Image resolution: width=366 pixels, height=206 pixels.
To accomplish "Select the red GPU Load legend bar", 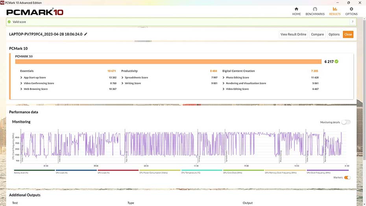I will (x=118, y=171).
